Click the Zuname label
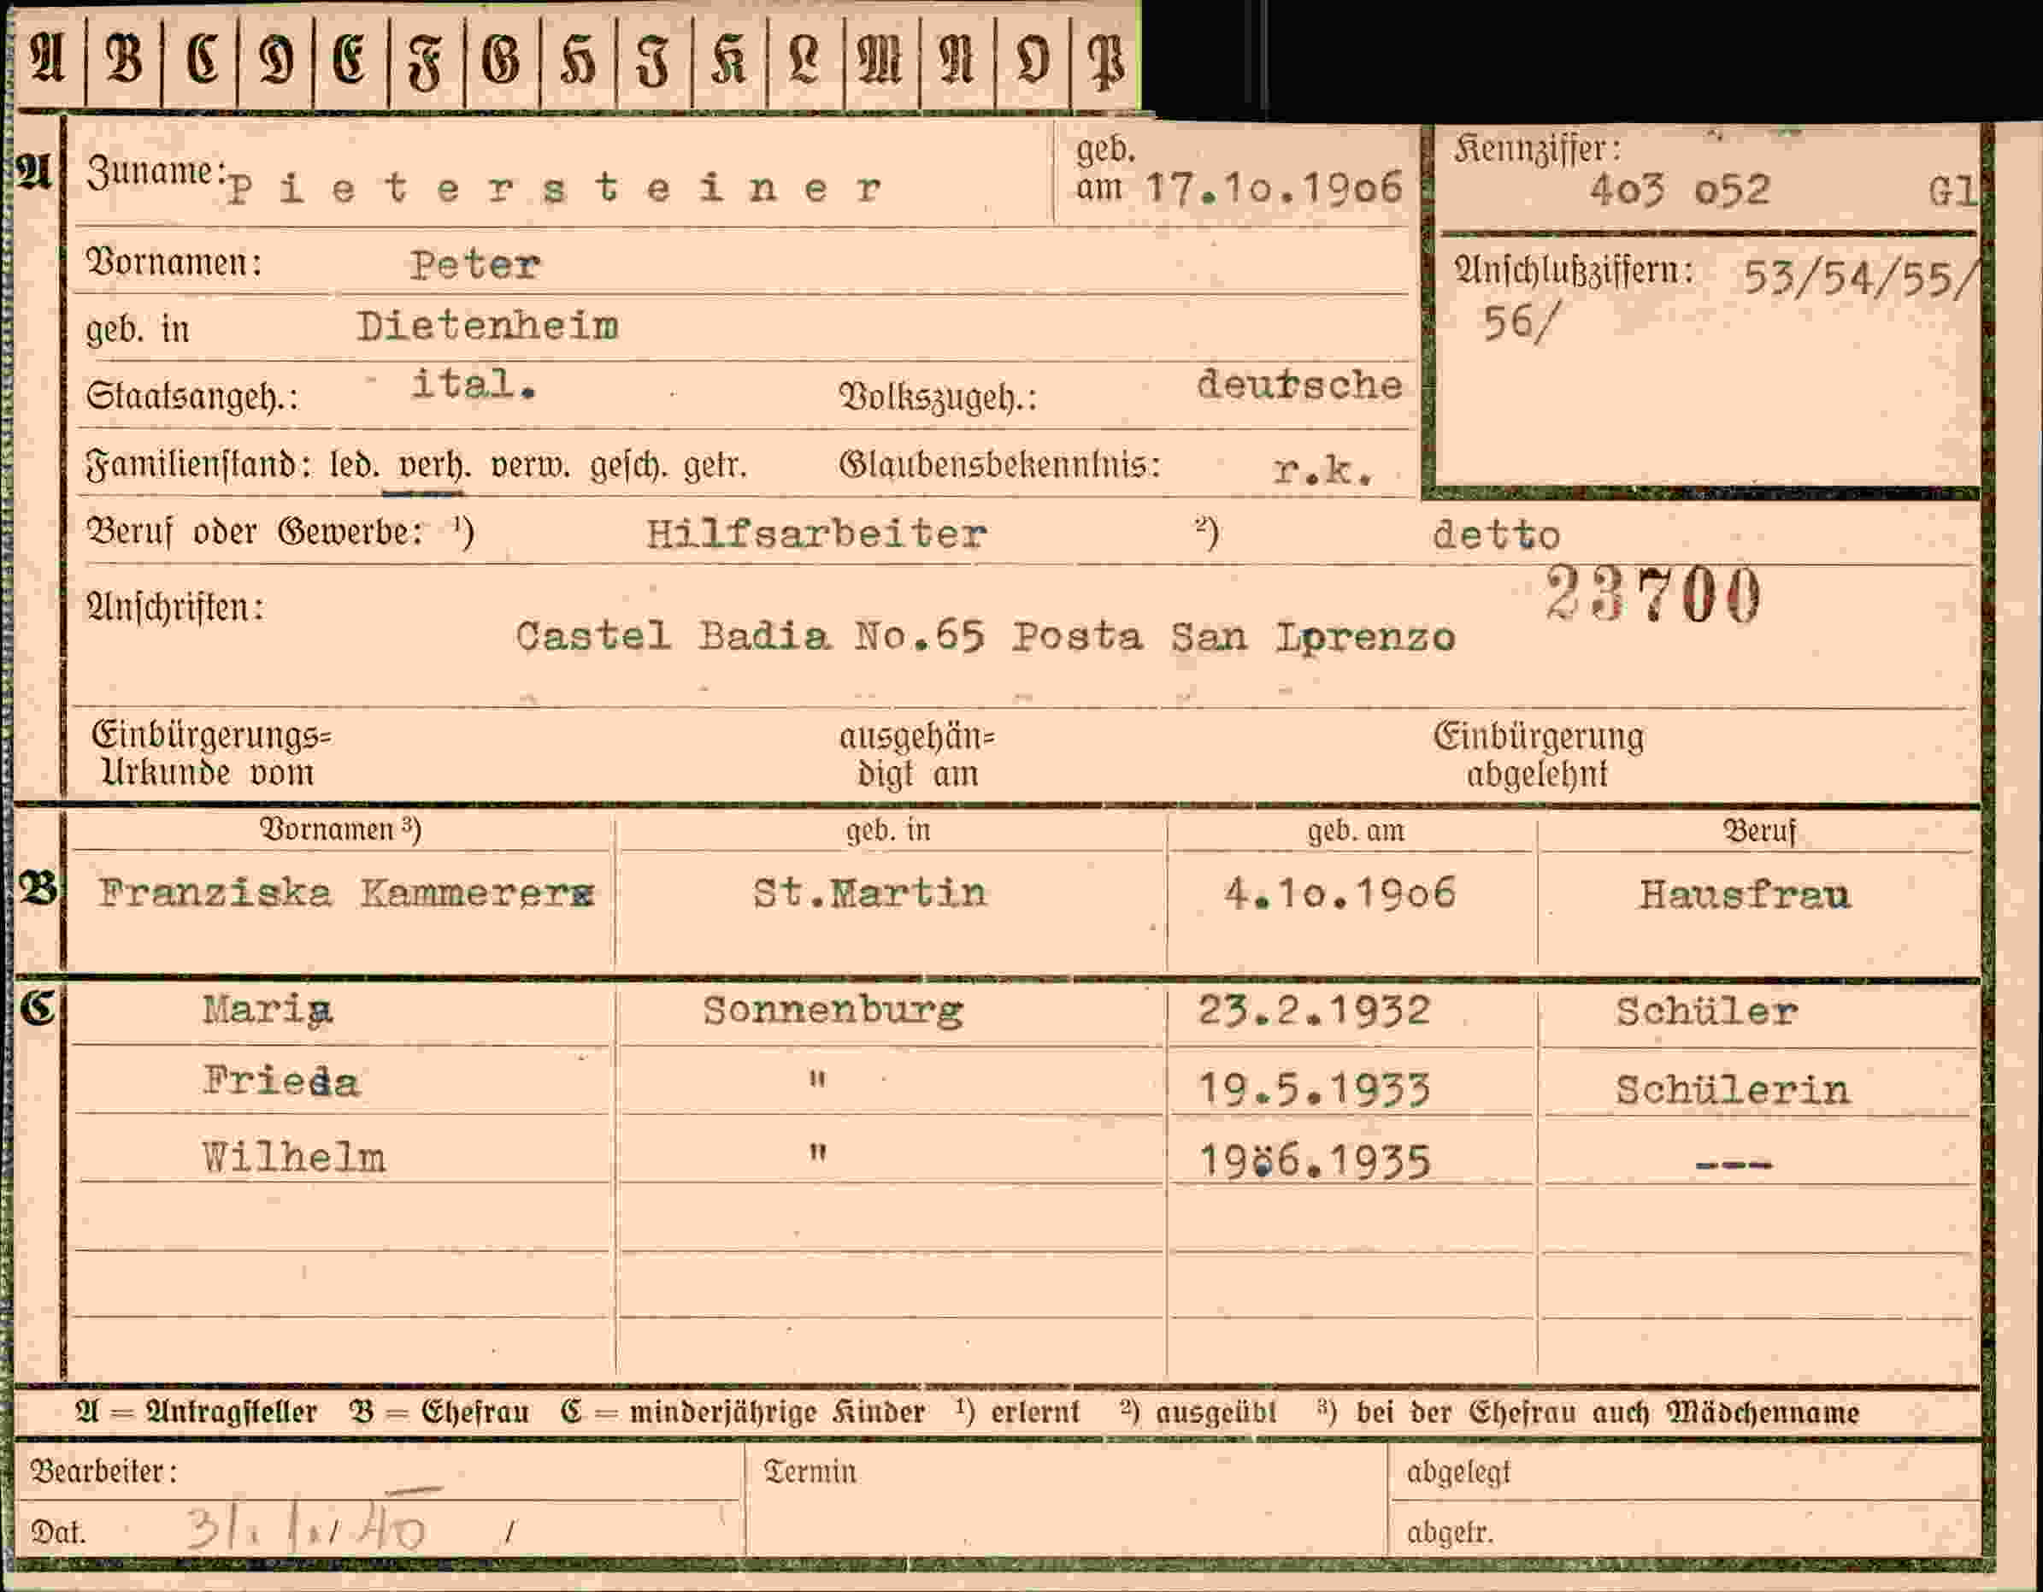This screenshot has width=2043, height=1592. click(156, 172)
